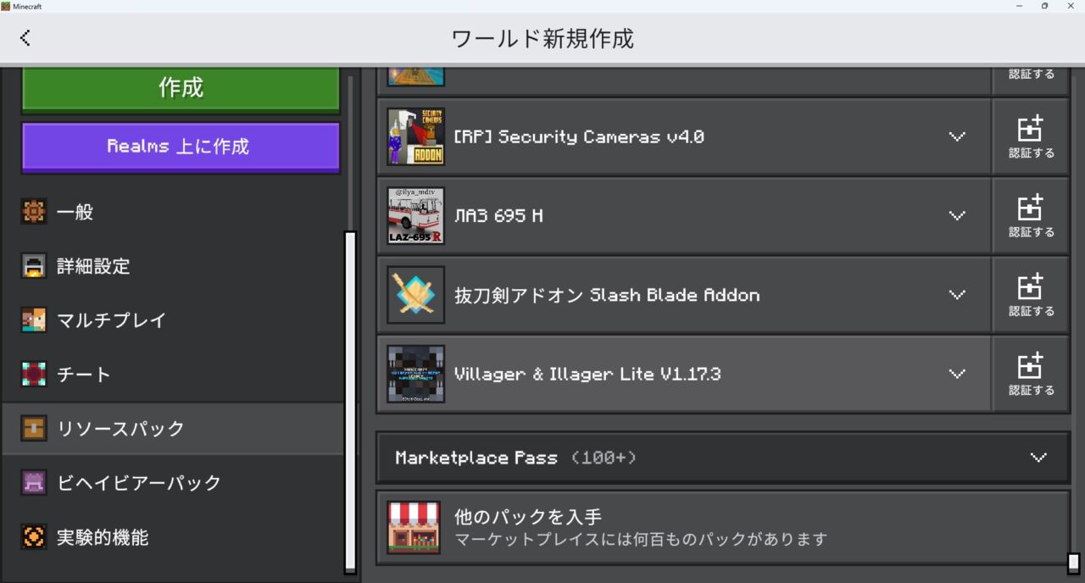Click the マルチプレイ faces icon
This screenshot has width=1085, height=583.
[34, 320]
